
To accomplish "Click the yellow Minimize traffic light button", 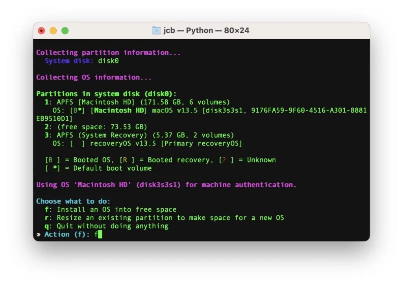I will tap(53, 30).
